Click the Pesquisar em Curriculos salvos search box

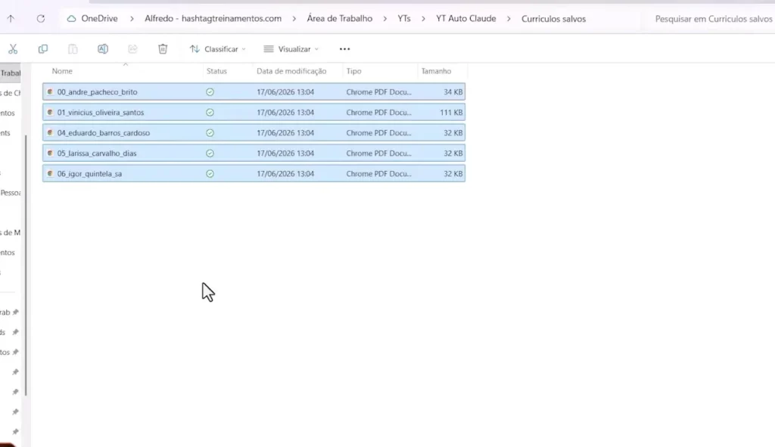(713, 19)
